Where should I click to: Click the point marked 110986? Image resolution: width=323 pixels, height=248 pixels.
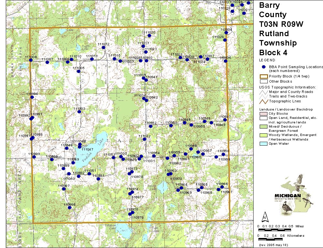69,208
